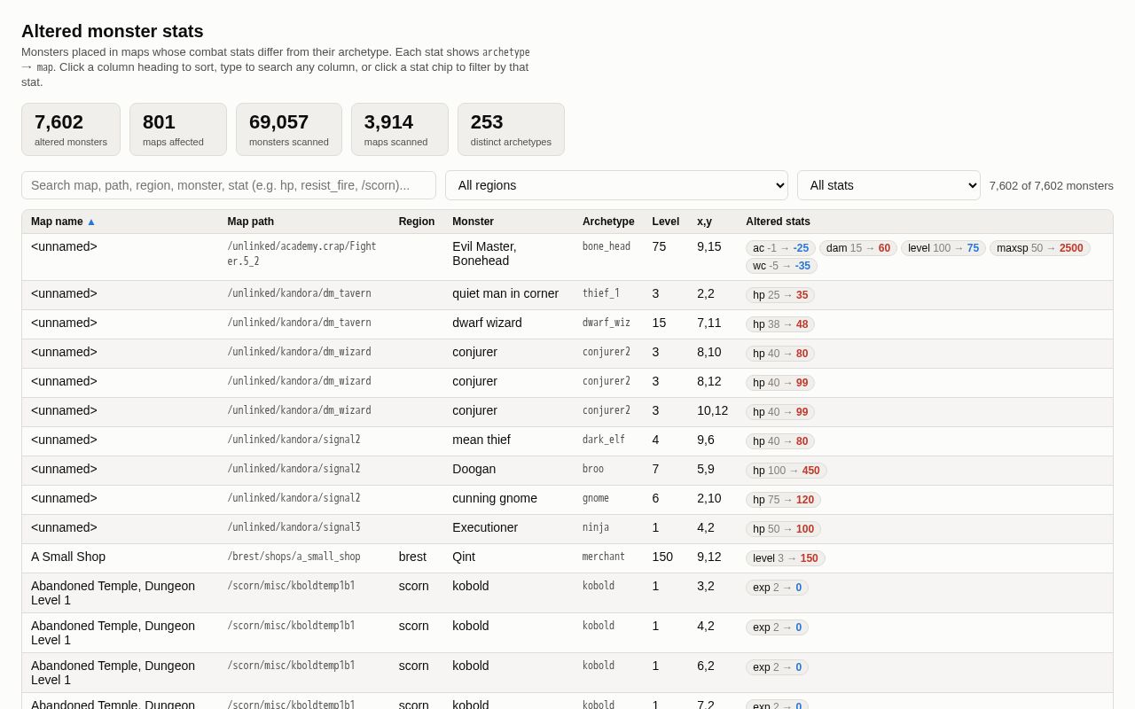Click the '69,057 monsters scanned' card
Screen dimensions: 1135x709
pos(289,129)
